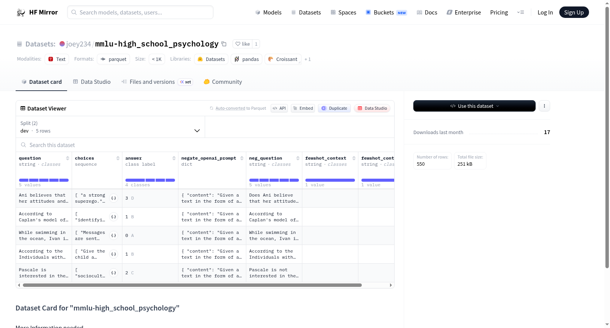Screen dimensions: 610x328
Task: Click the parquet format tag
Action: (114, 59)
